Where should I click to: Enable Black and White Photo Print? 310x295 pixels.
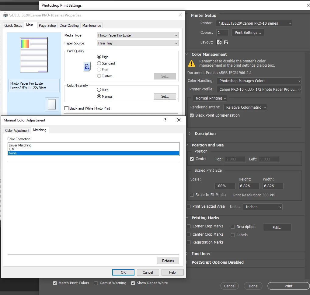click(67, 108)
